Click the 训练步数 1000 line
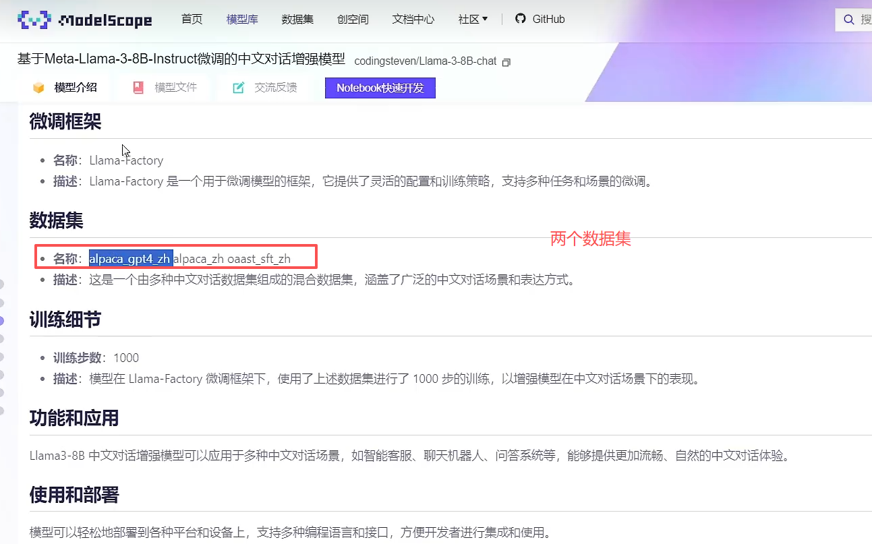The height and width of the screenshot is (544, 872). pos(96,358)
